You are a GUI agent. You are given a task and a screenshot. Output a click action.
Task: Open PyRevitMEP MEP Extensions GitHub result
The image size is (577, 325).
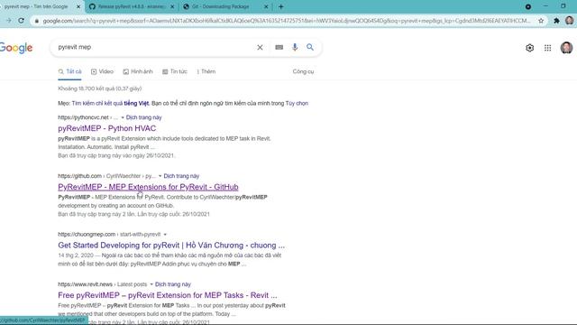tap(148, 187)
